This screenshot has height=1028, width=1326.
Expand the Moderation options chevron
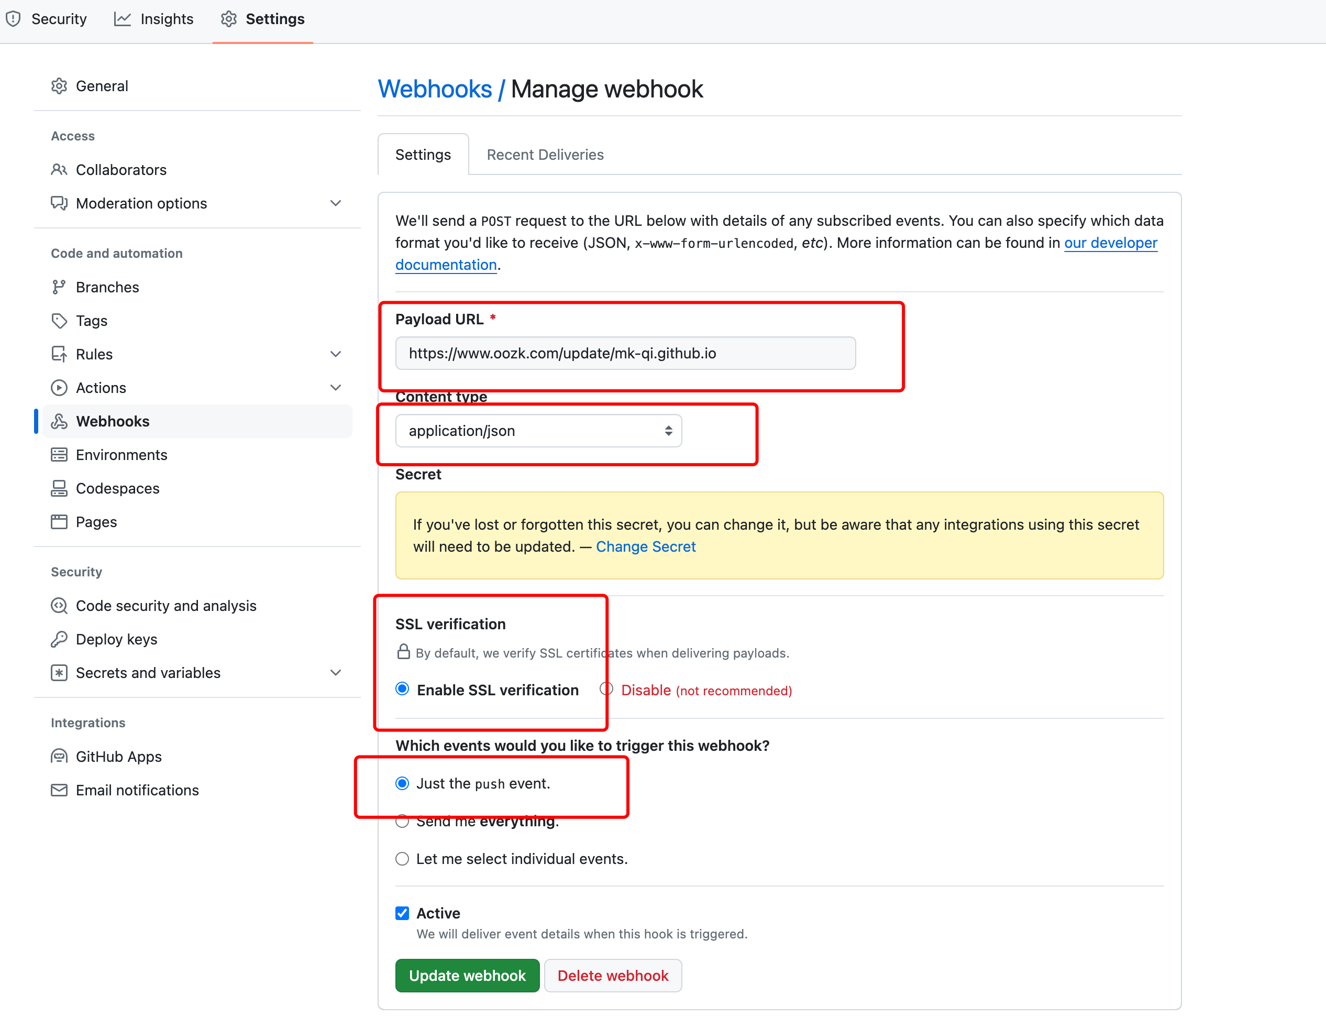[335, 203]
